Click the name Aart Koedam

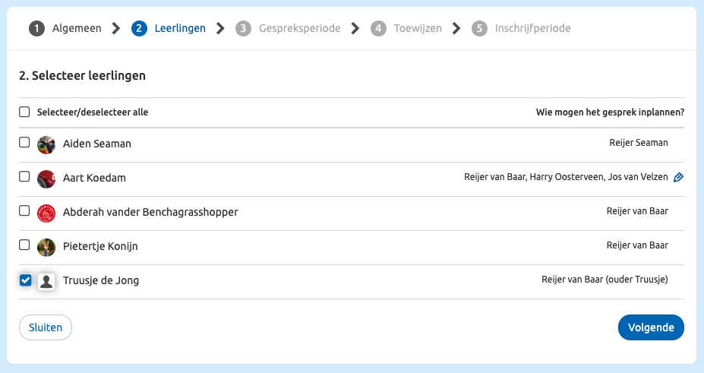click(x=94, y=178)
